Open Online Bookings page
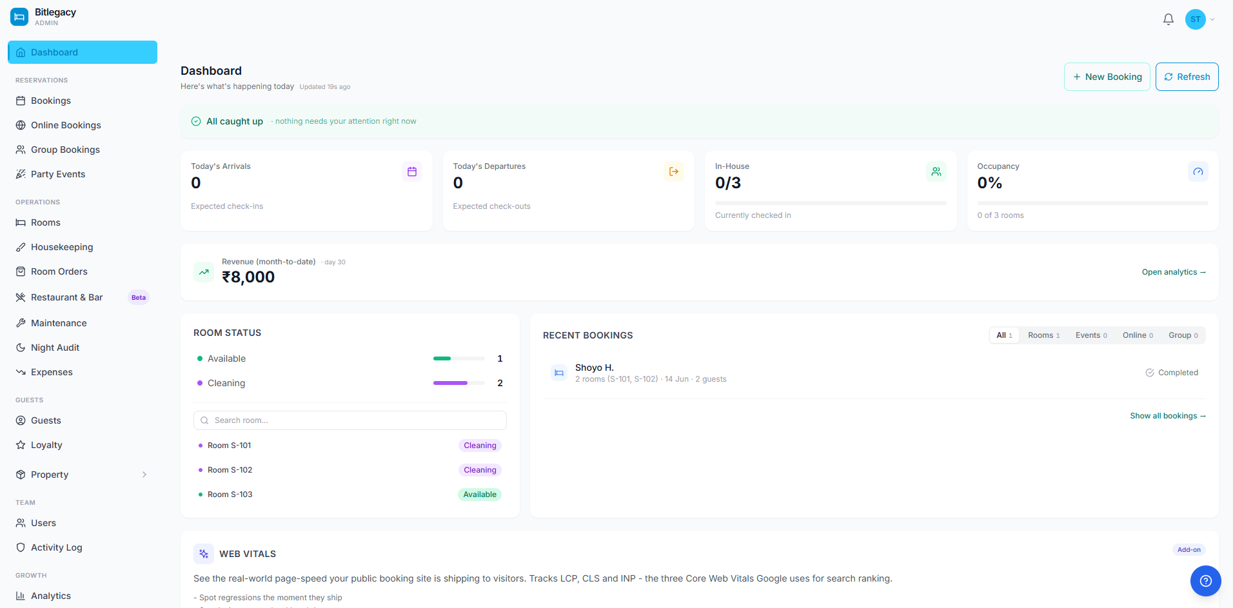This screenshot has width=1233, height=608. [83, 125]
